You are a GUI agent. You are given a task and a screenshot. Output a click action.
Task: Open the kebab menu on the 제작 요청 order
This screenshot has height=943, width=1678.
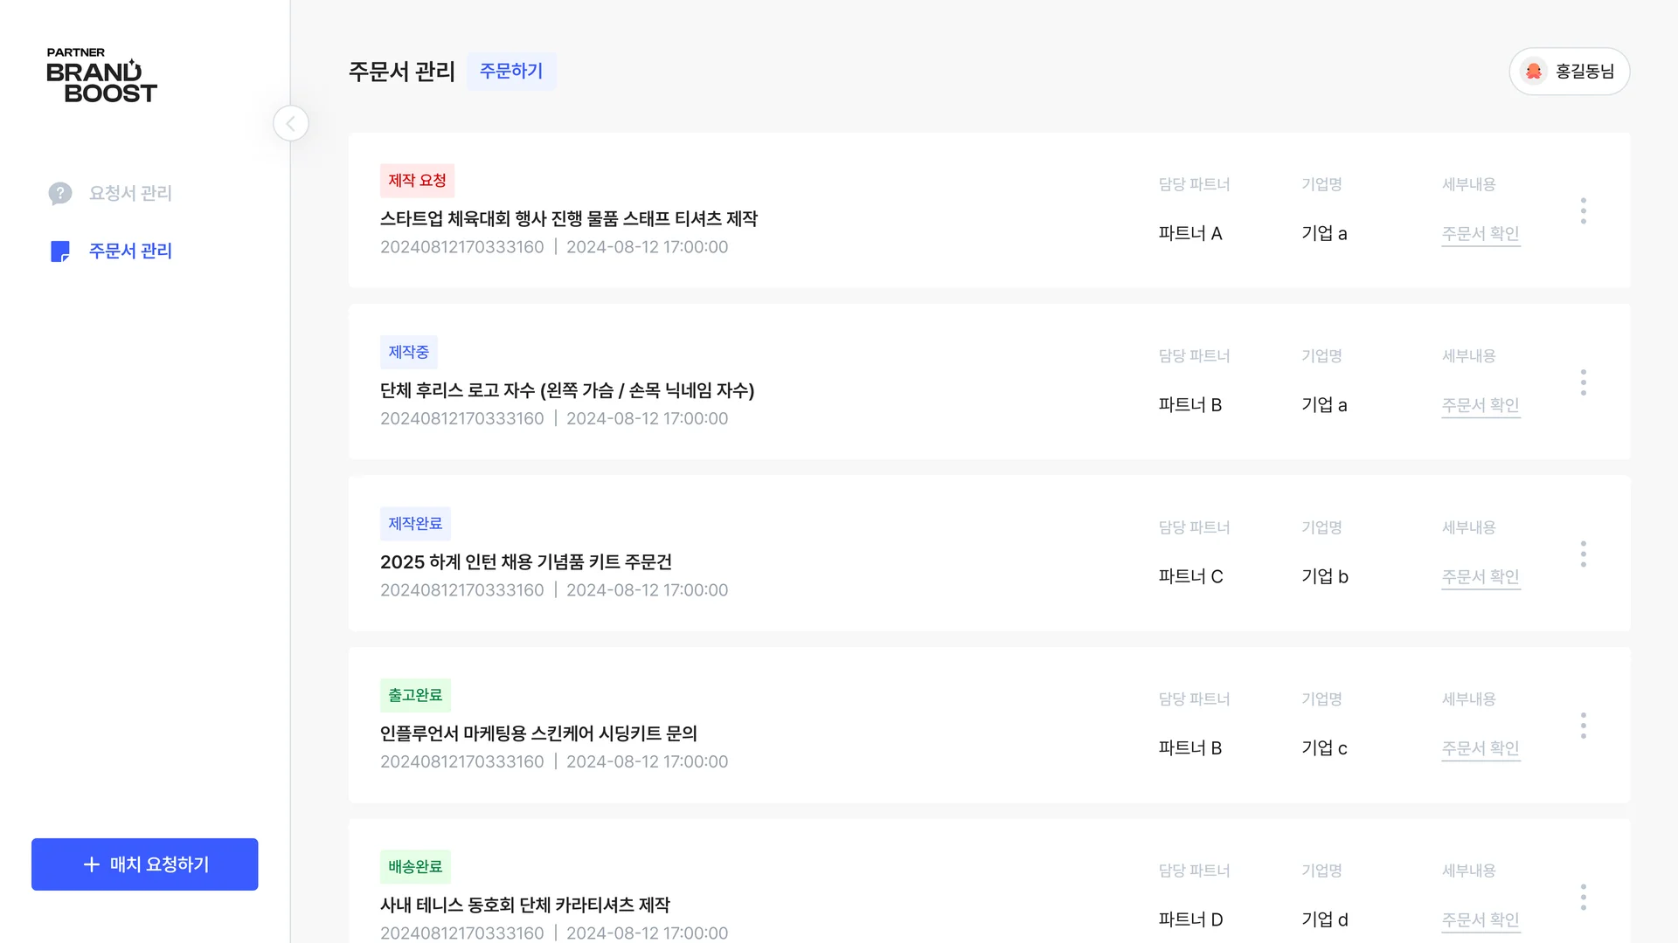coord(1583,210)
